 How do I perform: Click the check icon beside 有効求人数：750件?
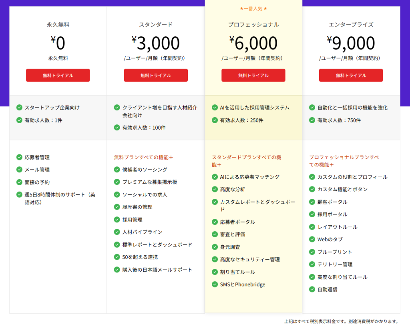pos(312,120)
